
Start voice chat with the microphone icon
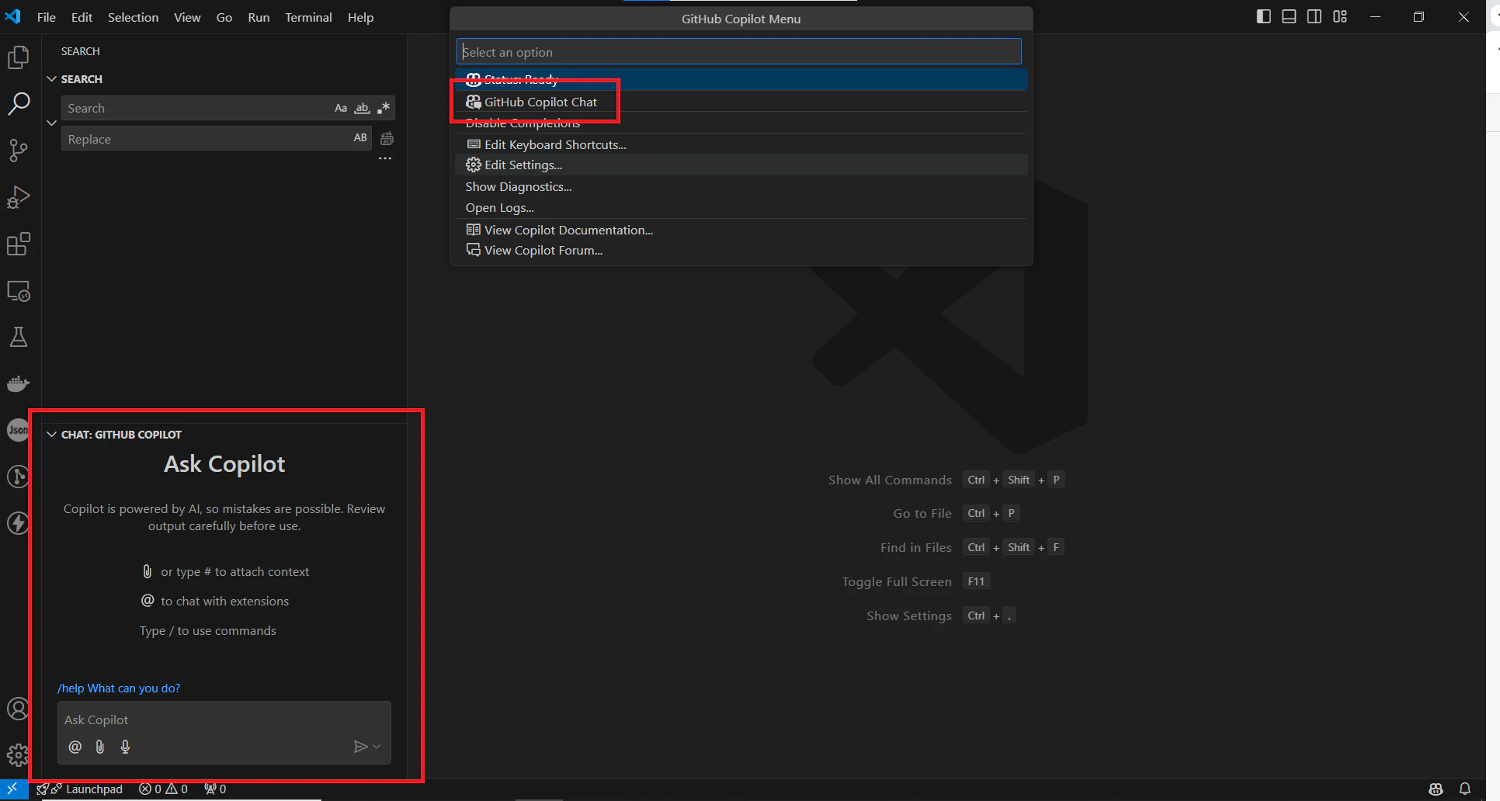[125, 747]
